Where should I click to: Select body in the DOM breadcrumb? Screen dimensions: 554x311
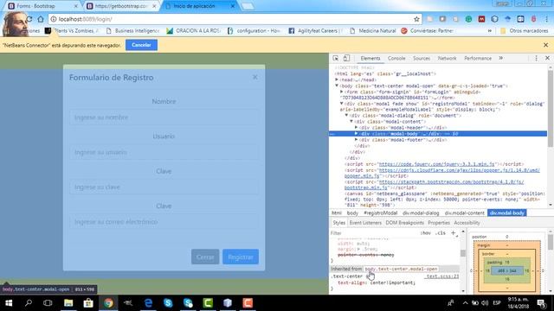[x=352, y=213]
